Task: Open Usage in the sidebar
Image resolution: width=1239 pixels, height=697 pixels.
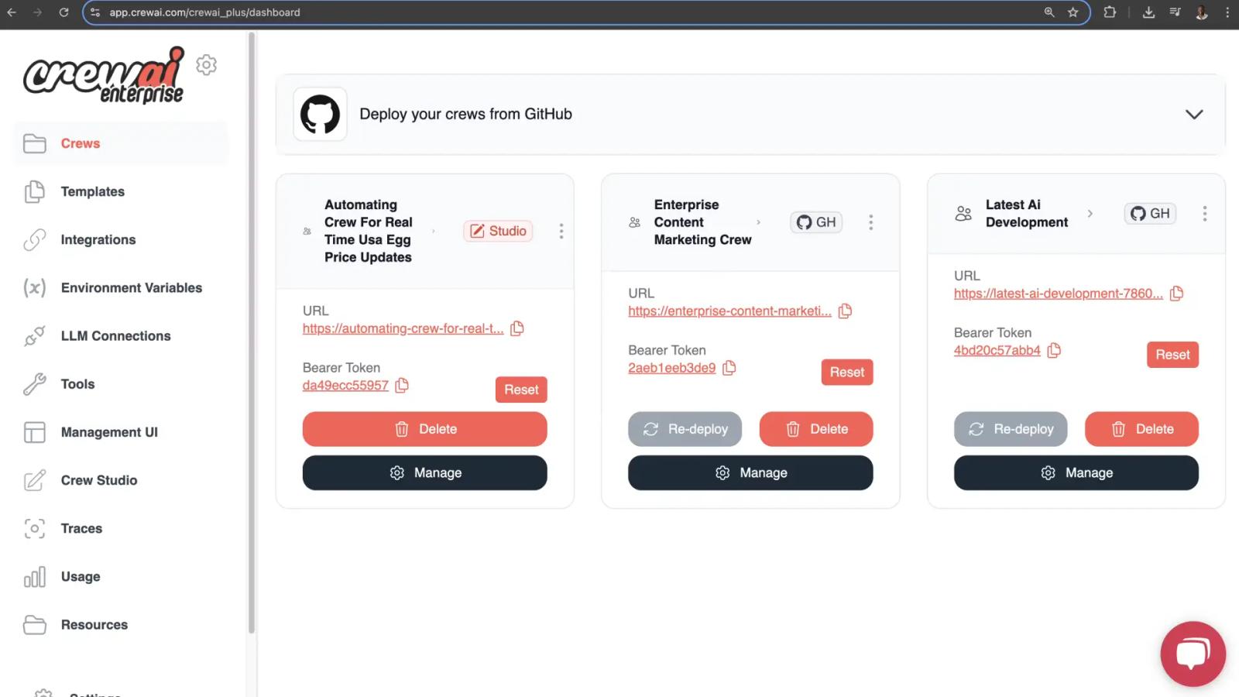Action: tap(121, 576)
